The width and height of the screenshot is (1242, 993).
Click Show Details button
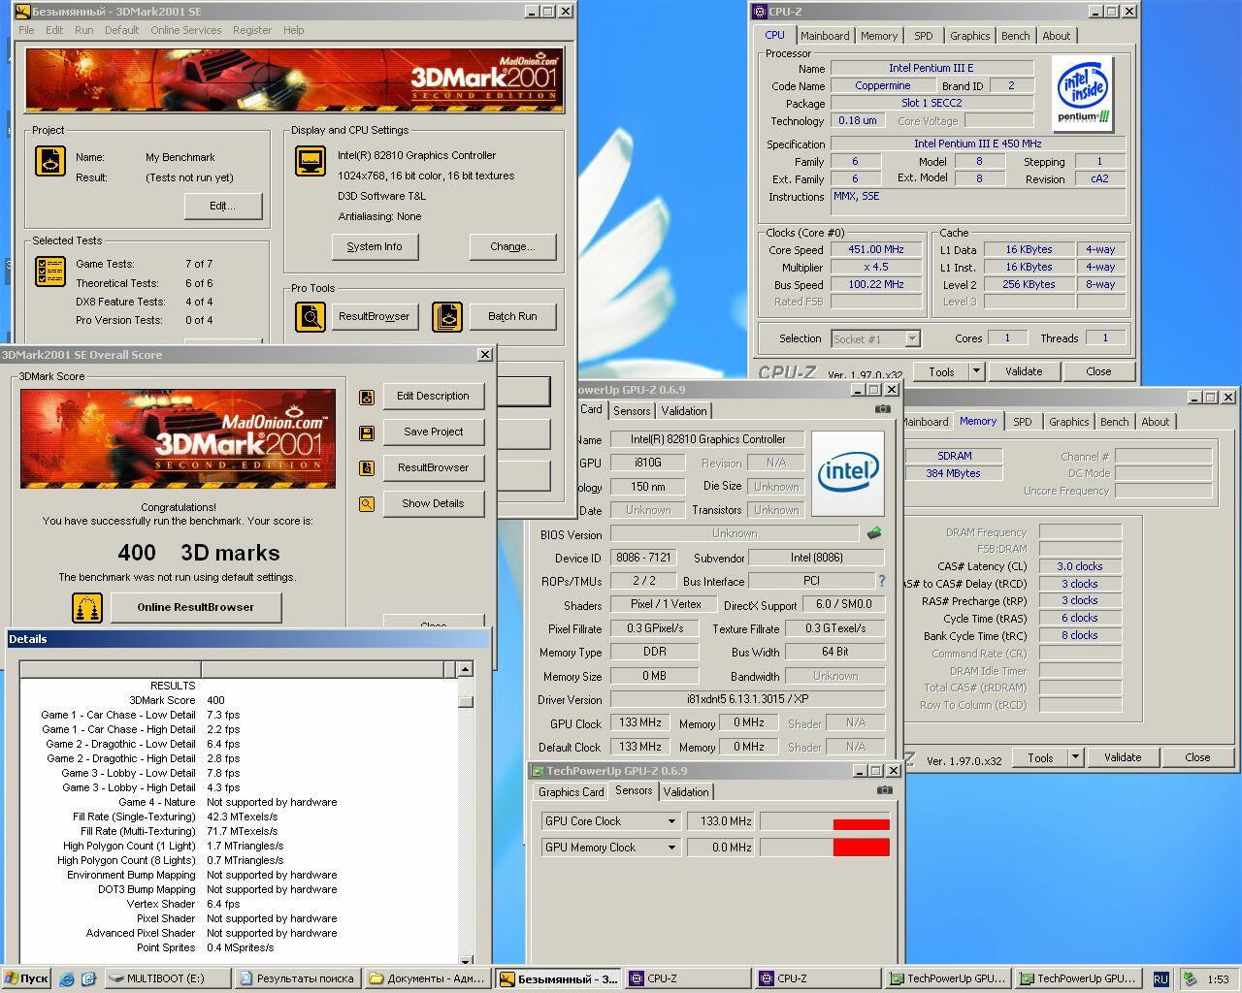433,504
